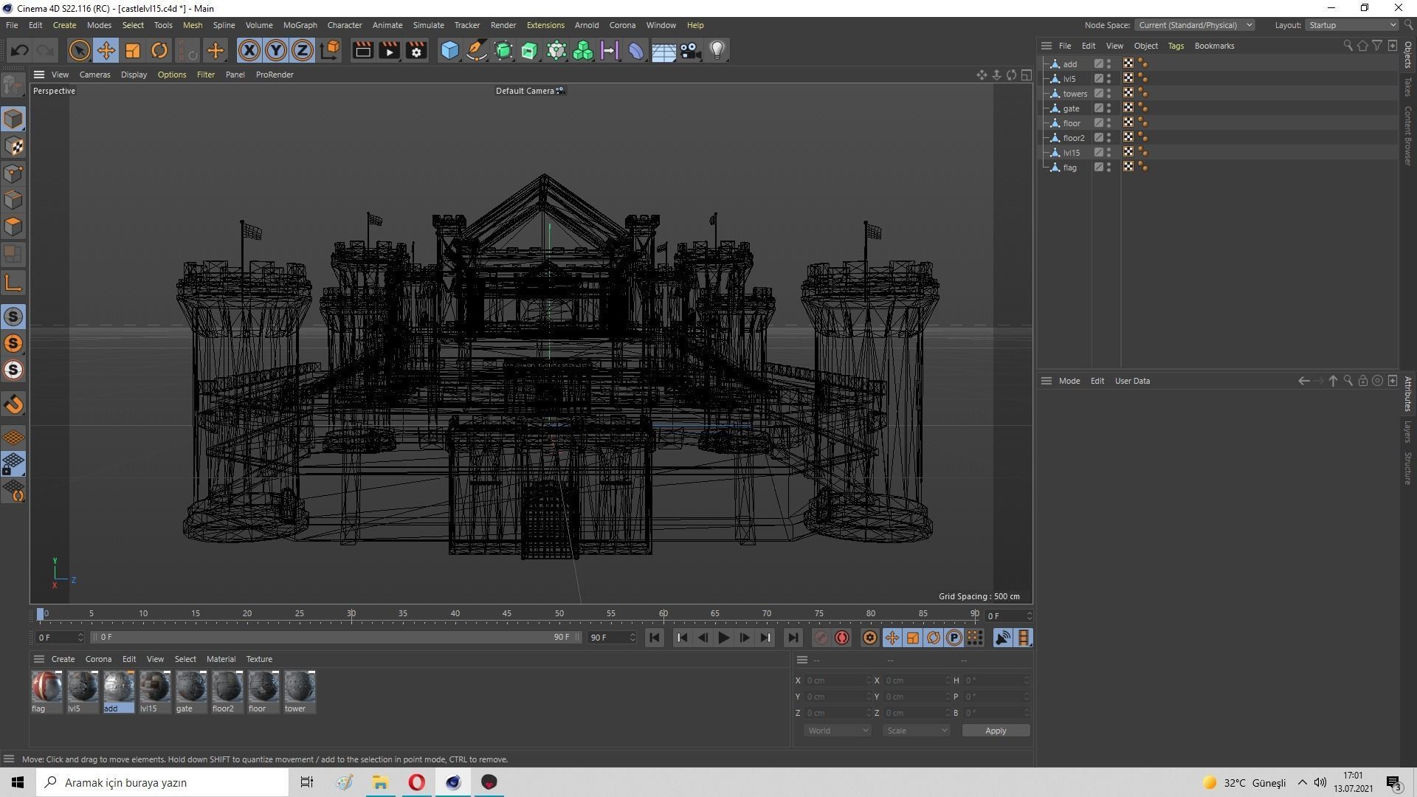Click the Extrude generator icon

(530, 50)
